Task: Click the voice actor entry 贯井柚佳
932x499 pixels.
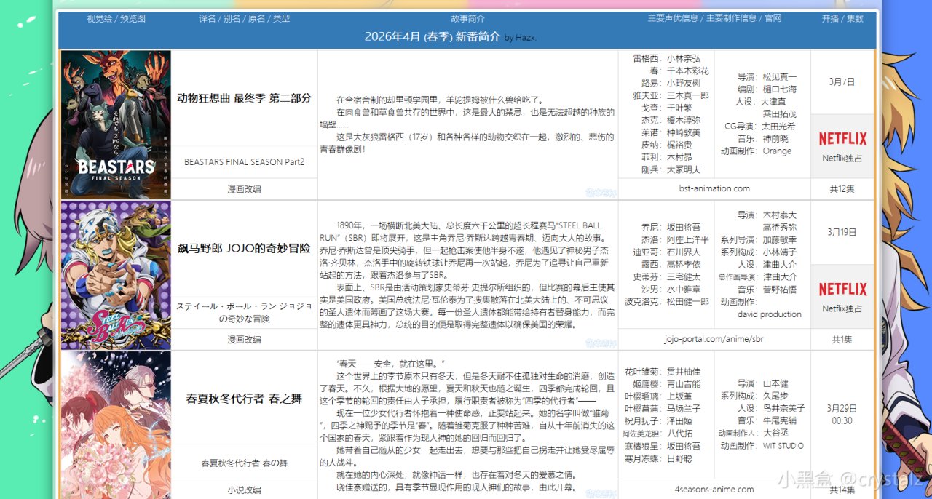Action: (x=684, y=372)
